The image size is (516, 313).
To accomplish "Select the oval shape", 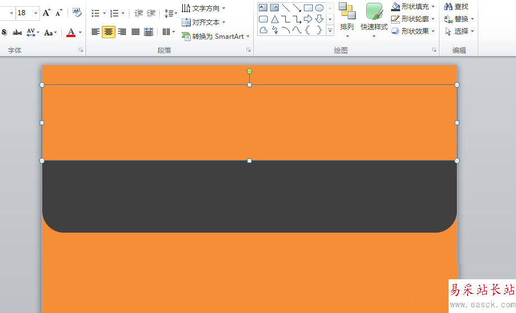I will pos(319,7).
